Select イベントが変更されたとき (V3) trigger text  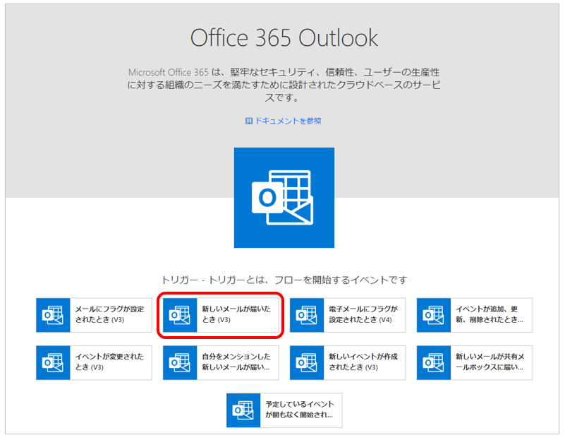pyautogui.click(x=109, y=362)
